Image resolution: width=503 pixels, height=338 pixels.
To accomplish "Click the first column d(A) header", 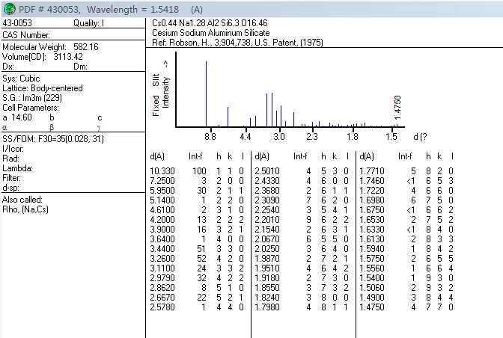I will tap(157, 156).
